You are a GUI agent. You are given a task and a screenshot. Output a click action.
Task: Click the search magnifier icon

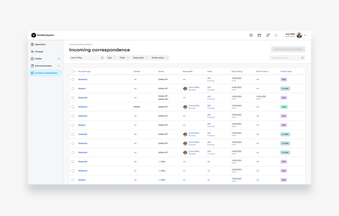302,58
